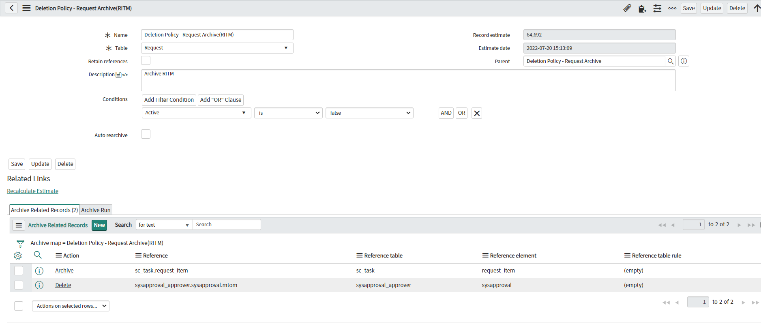Open personalize form settings sliders icon
761x324 pixels.
657,8
